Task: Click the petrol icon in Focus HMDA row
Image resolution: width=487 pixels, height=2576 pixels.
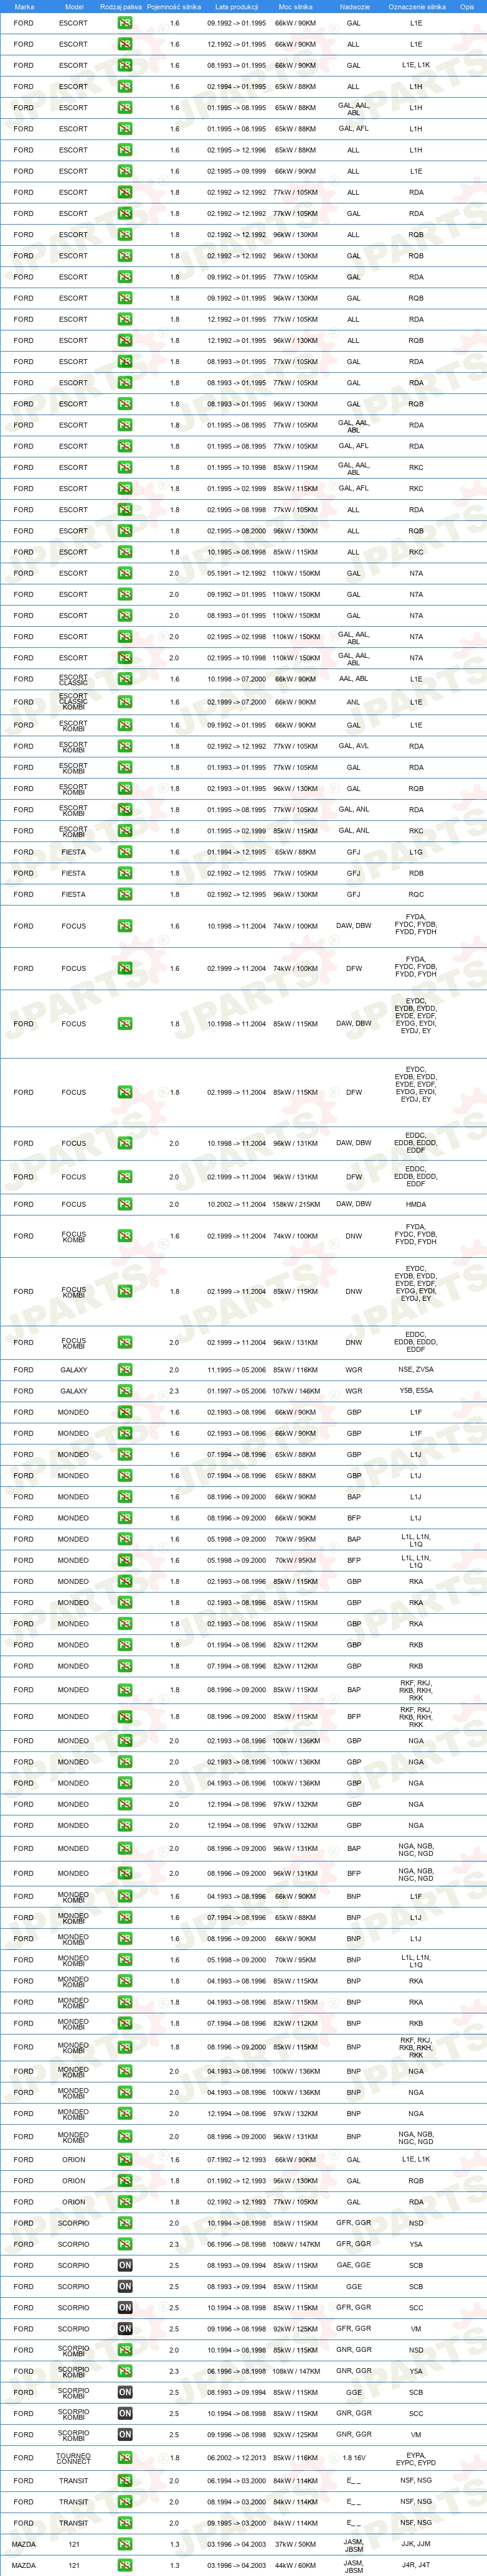Action: [x=125, y=1204]
